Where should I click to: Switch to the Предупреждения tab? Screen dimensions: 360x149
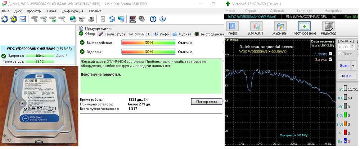[x=96, y=28]
